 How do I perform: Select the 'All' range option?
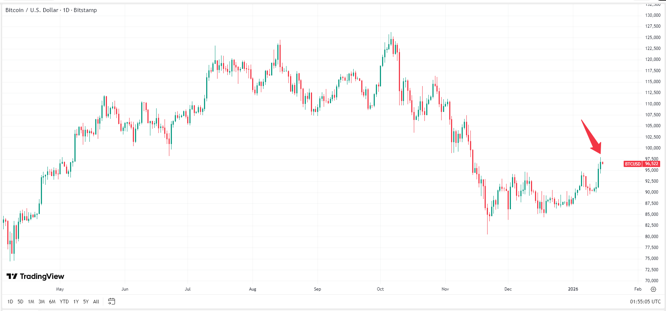[x=96, y=302]
